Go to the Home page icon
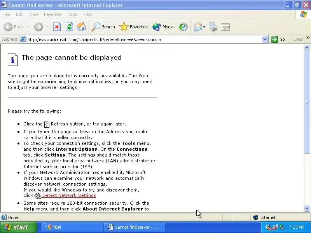This screenshot has height=233, width=311. click(x=82, y=27)
